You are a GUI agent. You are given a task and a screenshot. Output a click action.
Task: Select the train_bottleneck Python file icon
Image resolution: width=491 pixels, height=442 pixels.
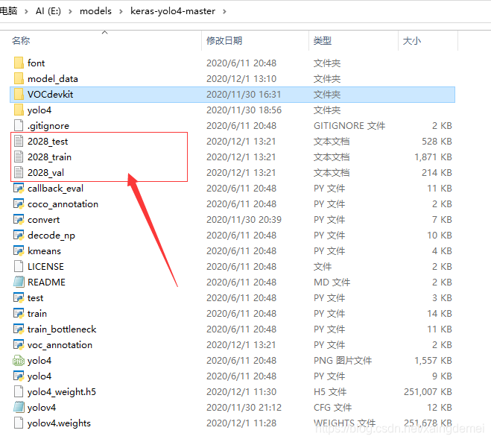pos(19,329)
